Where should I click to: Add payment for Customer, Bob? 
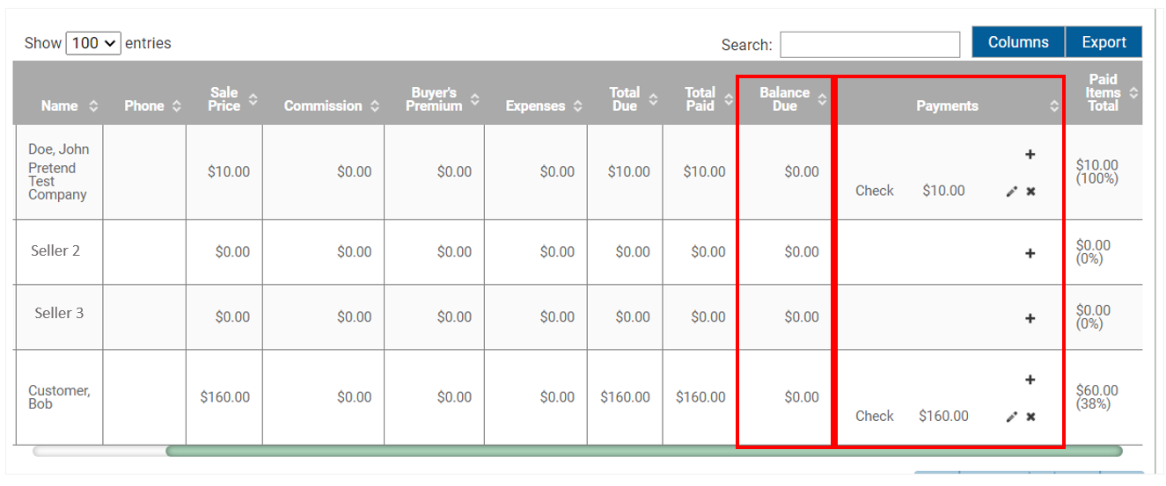tap(1030, 380)
